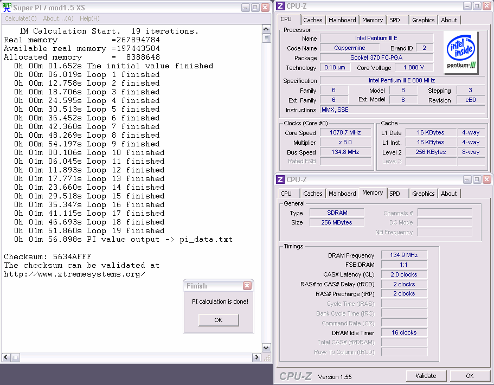The height and width of the screenshot is (385, 494).
Task: Click the Checksum: 5634AFFF line
Action: pyautogui.click(x=48, y=256)
